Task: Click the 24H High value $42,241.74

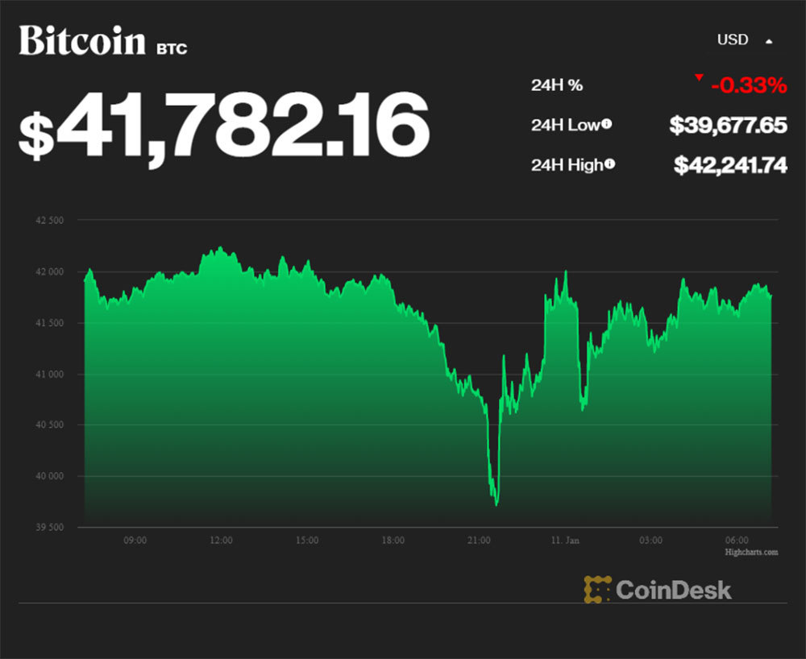Action: click(729, 165)
